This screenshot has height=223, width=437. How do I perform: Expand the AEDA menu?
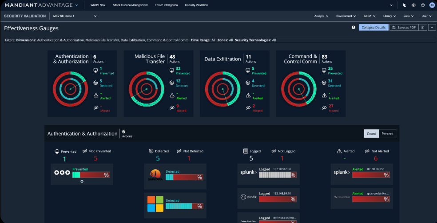point(369,16)
